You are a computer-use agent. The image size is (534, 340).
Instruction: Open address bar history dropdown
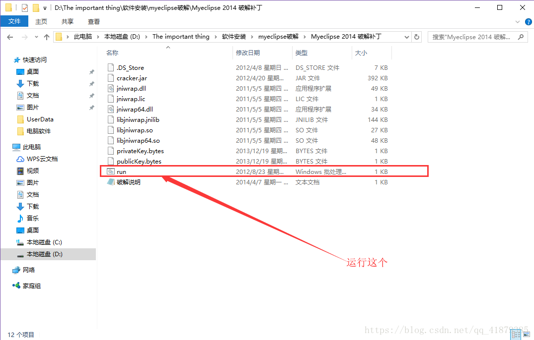tap(406, 37)
